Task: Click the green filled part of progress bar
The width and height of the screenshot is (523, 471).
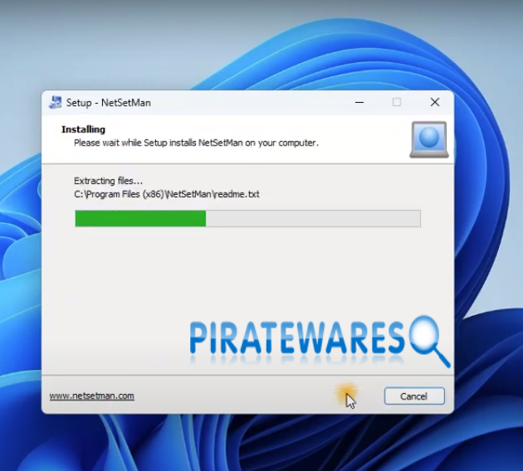Action: (139, 218)
